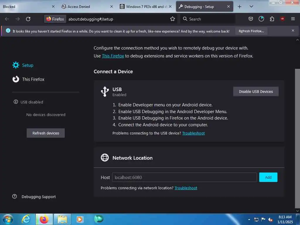Click the Add host button
The image size is (300, 225).
[268, 177]
